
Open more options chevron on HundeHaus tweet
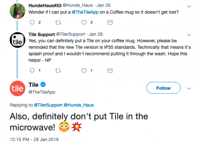pos(189,5)
